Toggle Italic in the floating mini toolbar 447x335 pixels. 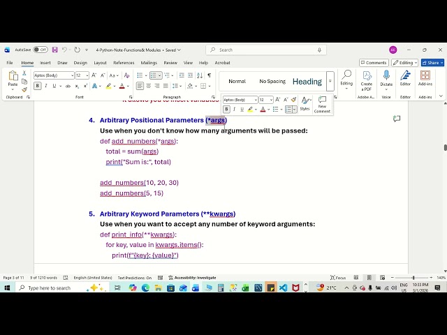click(235, 109)
